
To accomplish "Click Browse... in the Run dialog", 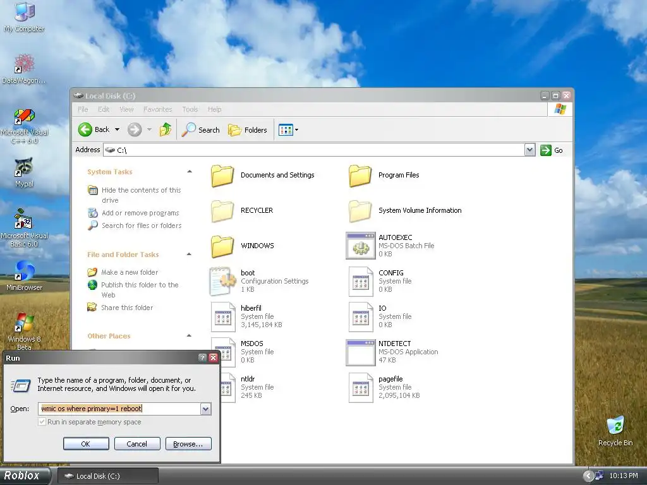I will pyautogui.click(x=188, y=444).
